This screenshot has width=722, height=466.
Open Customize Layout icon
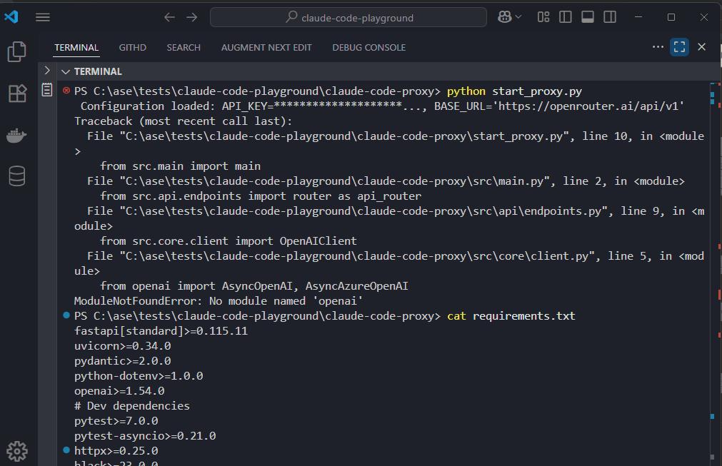point(543,17)
